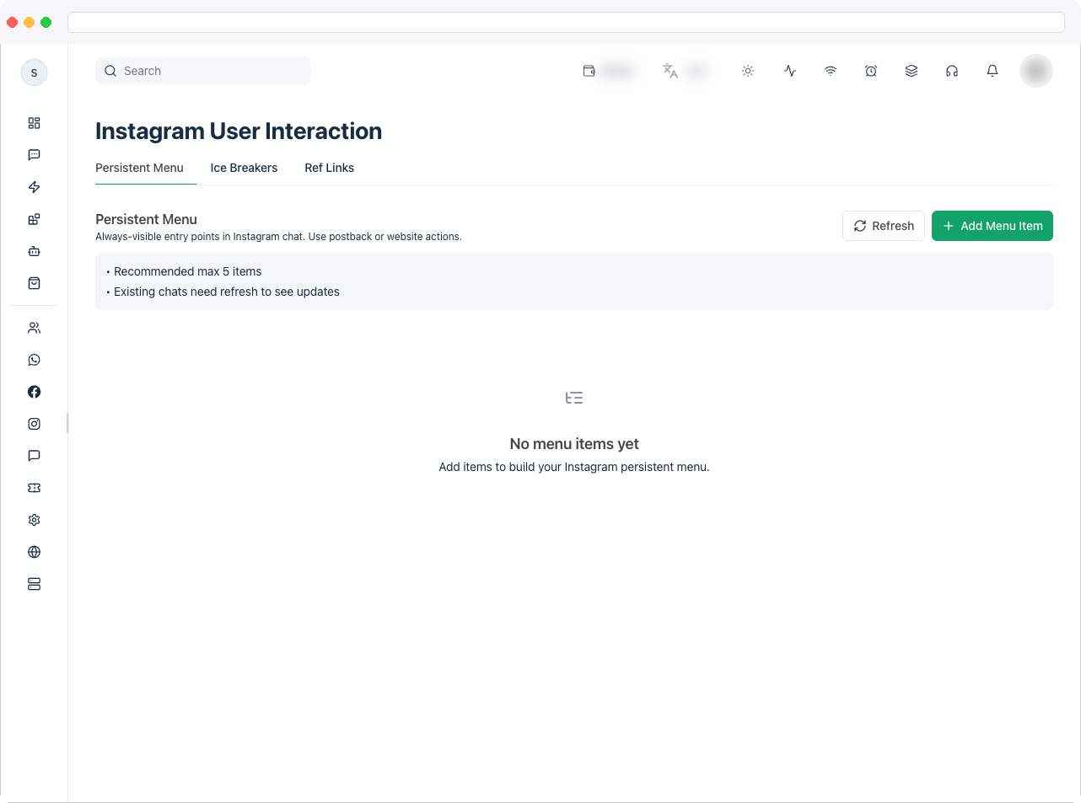This screenshot has height=803, width=1081.
Task: Open the dashboard grid icon in sidebar
Action: coord(34,123)
